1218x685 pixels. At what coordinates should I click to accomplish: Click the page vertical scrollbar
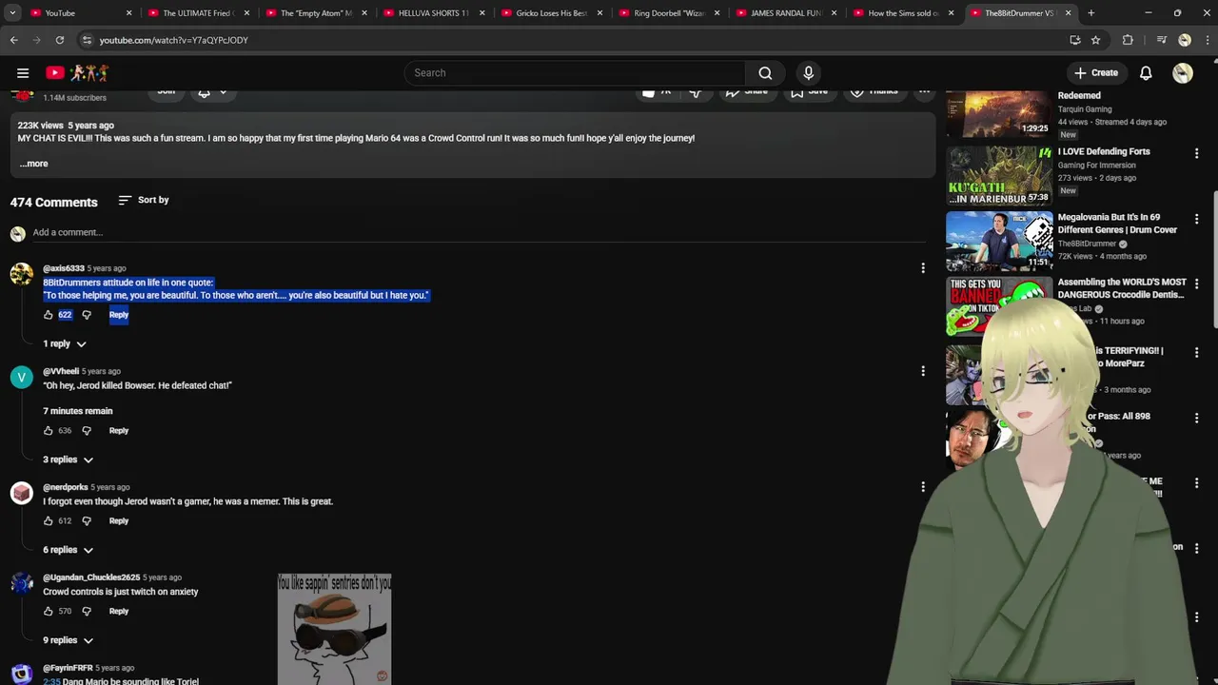(1213, 261)
